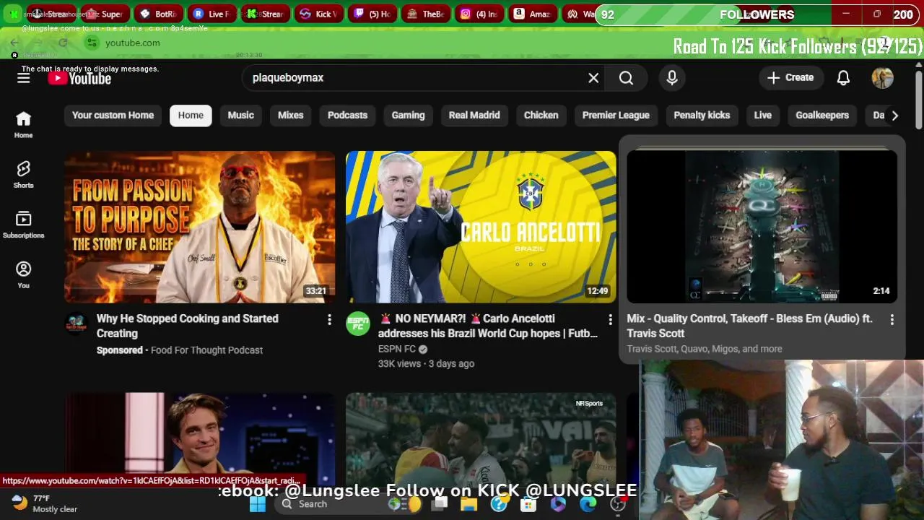Viewport: 924px width, 520px height.
Task: Select the Premier League filter chip
Action: pos(616,115)
